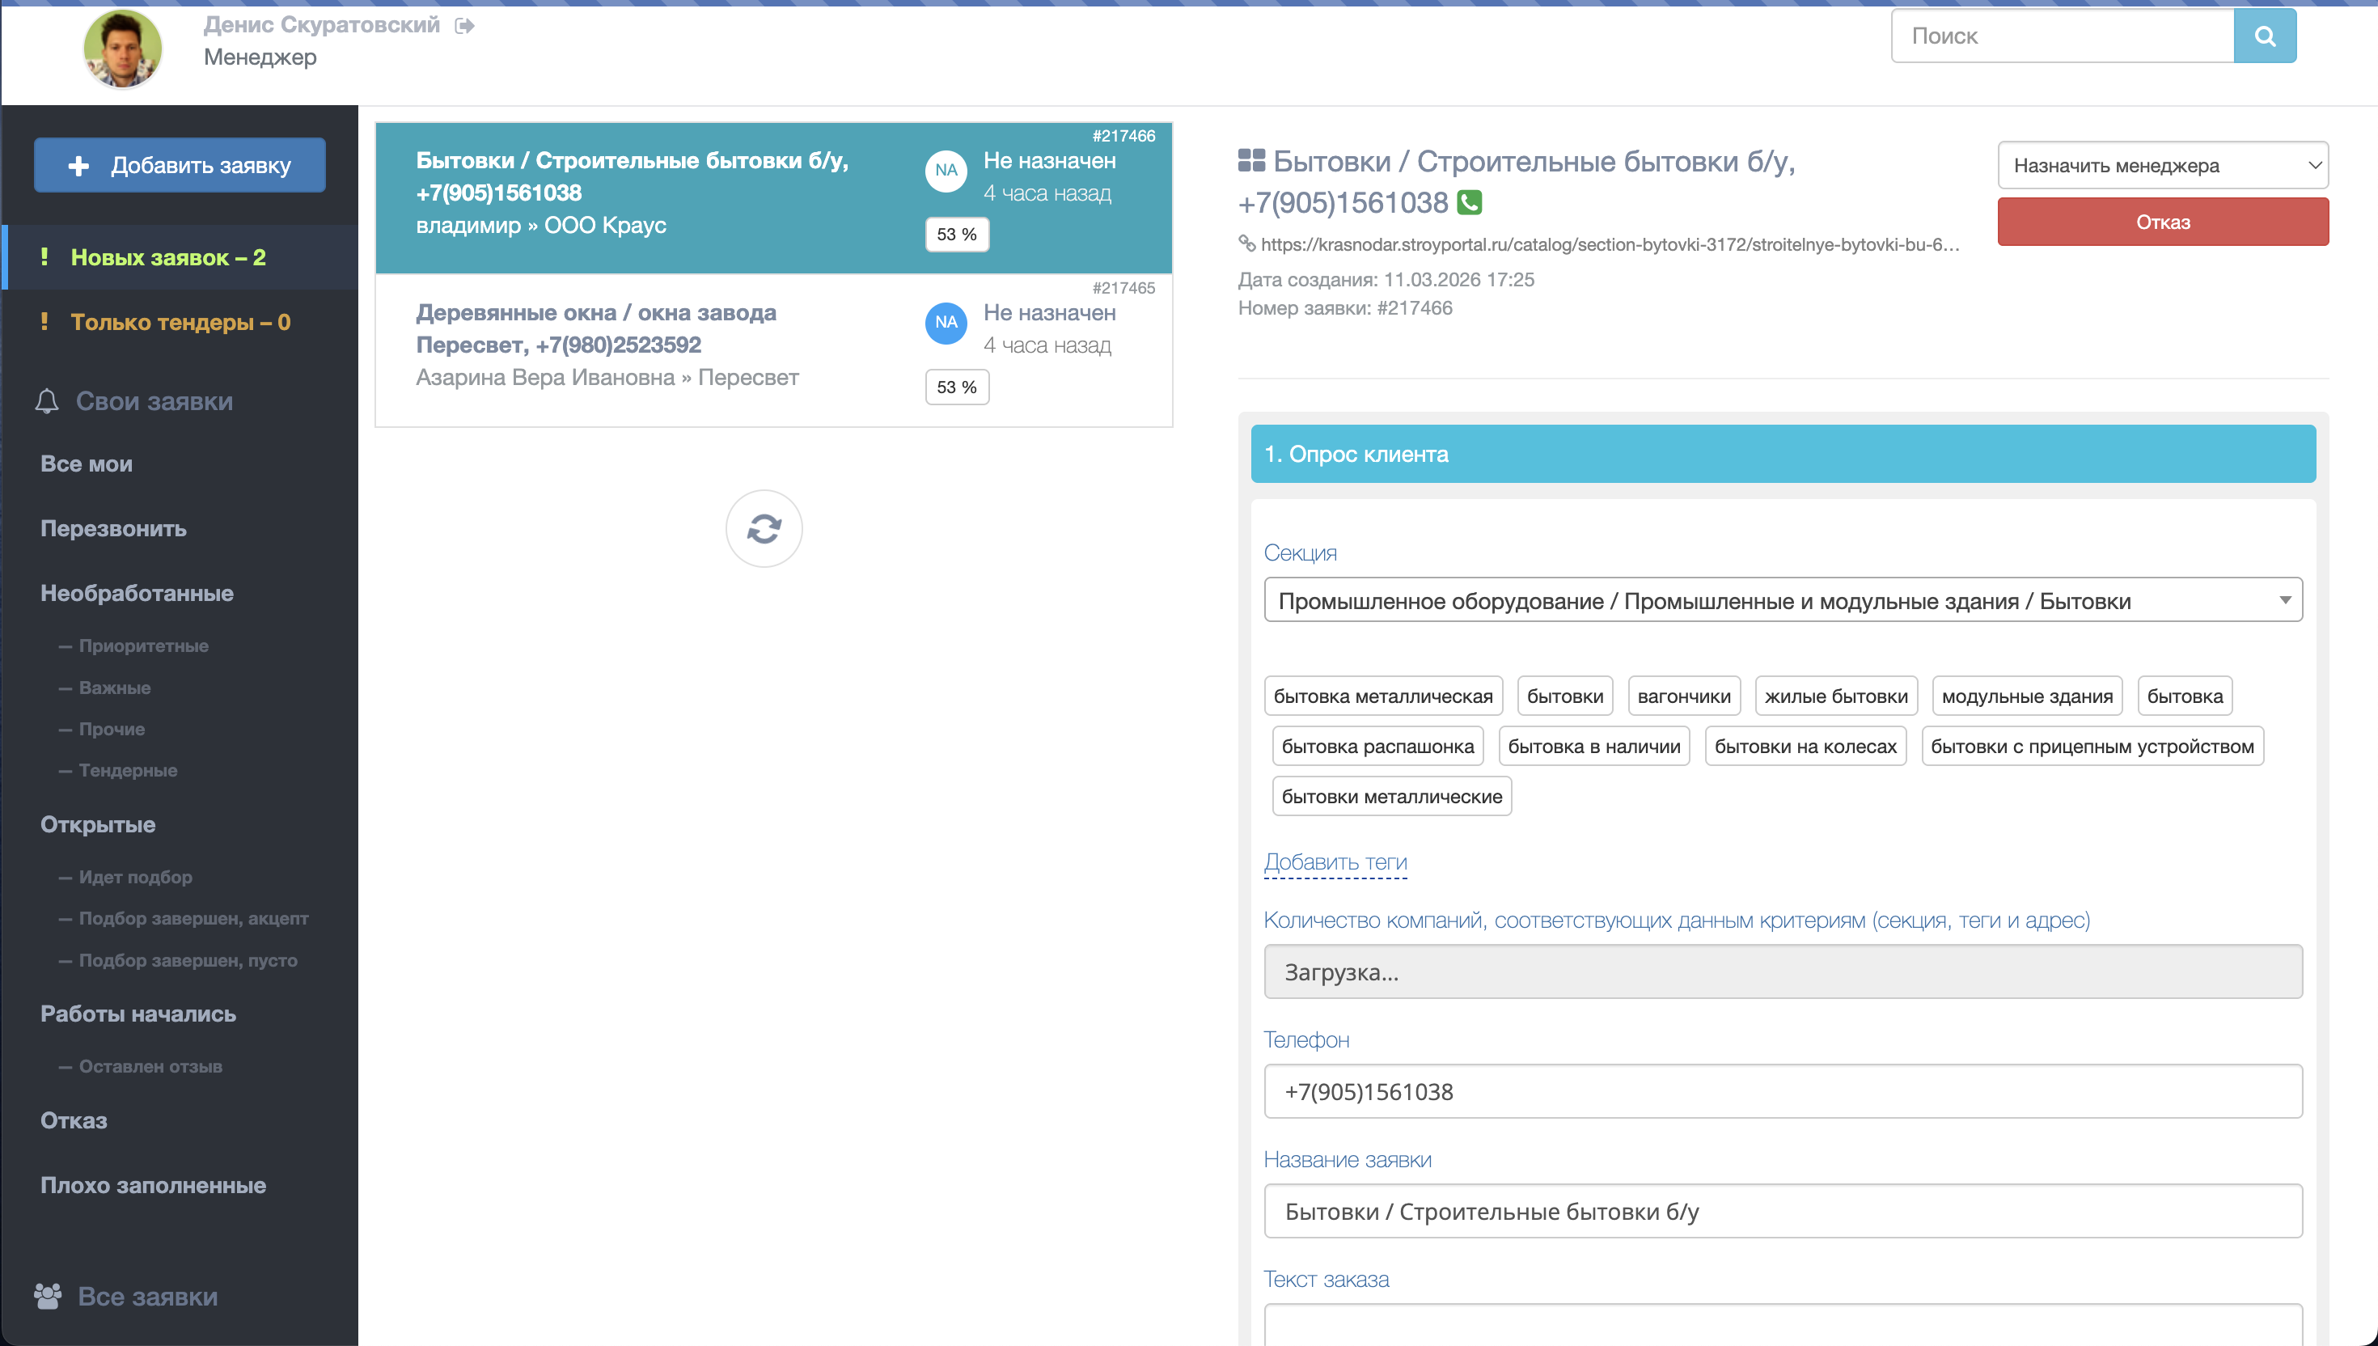
Task: Toggle the вагончики tag
Action: (1683, 697)
